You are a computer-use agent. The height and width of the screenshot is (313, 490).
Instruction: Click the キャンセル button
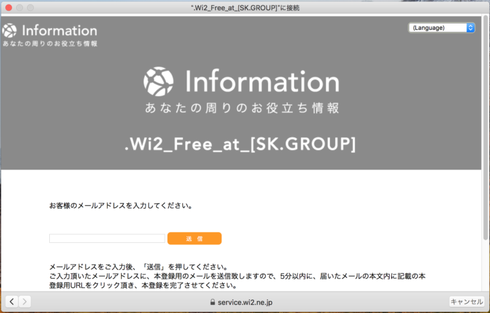tap(466, 302)
